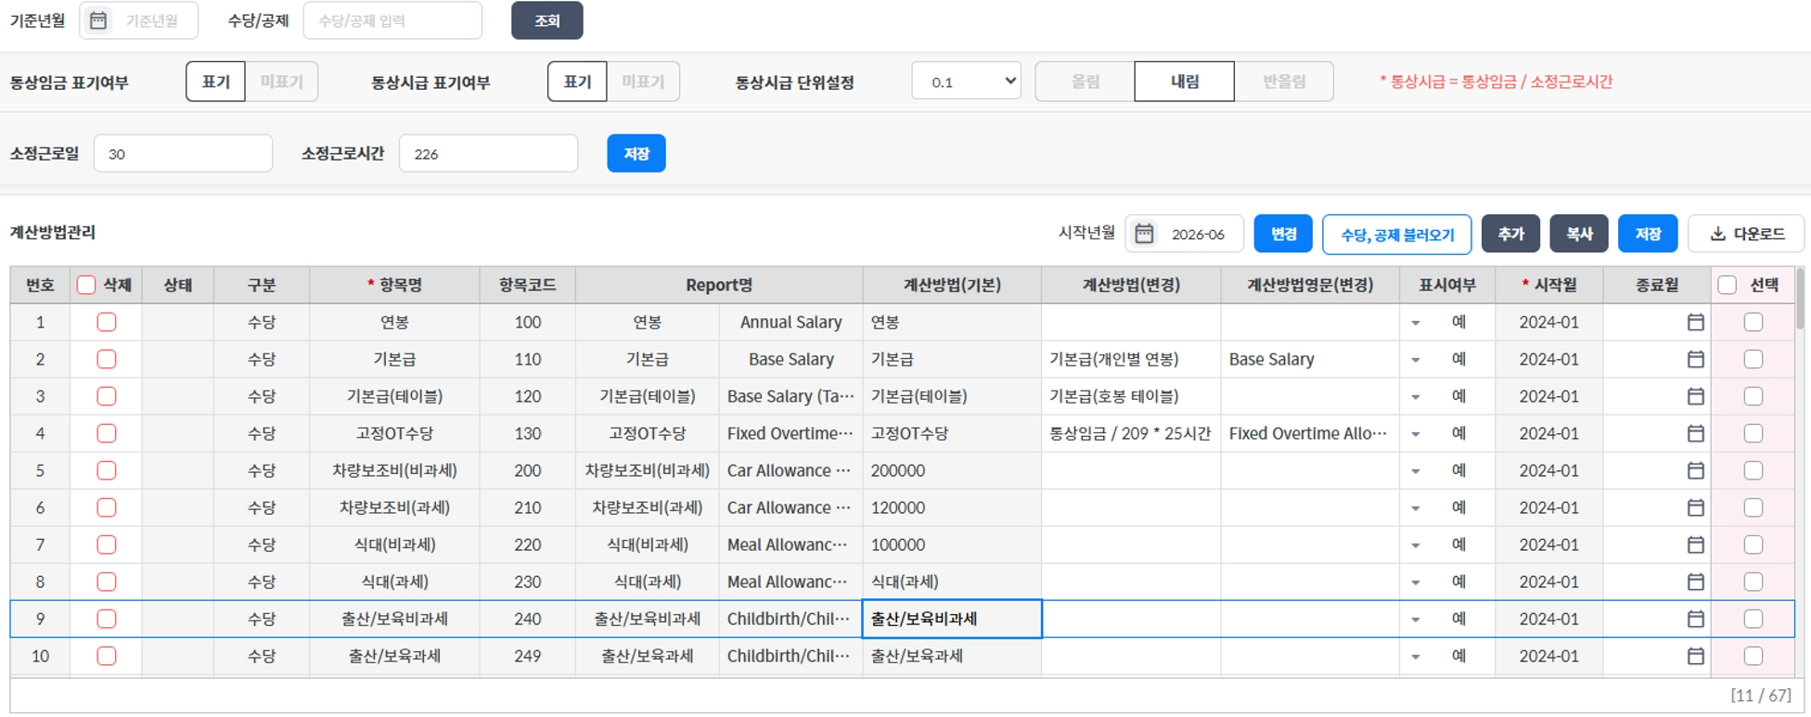The image size is (1811, 717).
Task: Open 종료월 calendar for 차량보조비(비과세) row
Action: (x=1695, y=470)
